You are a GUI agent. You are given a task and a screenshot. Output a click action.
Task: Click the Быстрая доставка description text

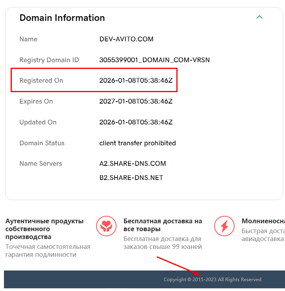pos(263,235)
